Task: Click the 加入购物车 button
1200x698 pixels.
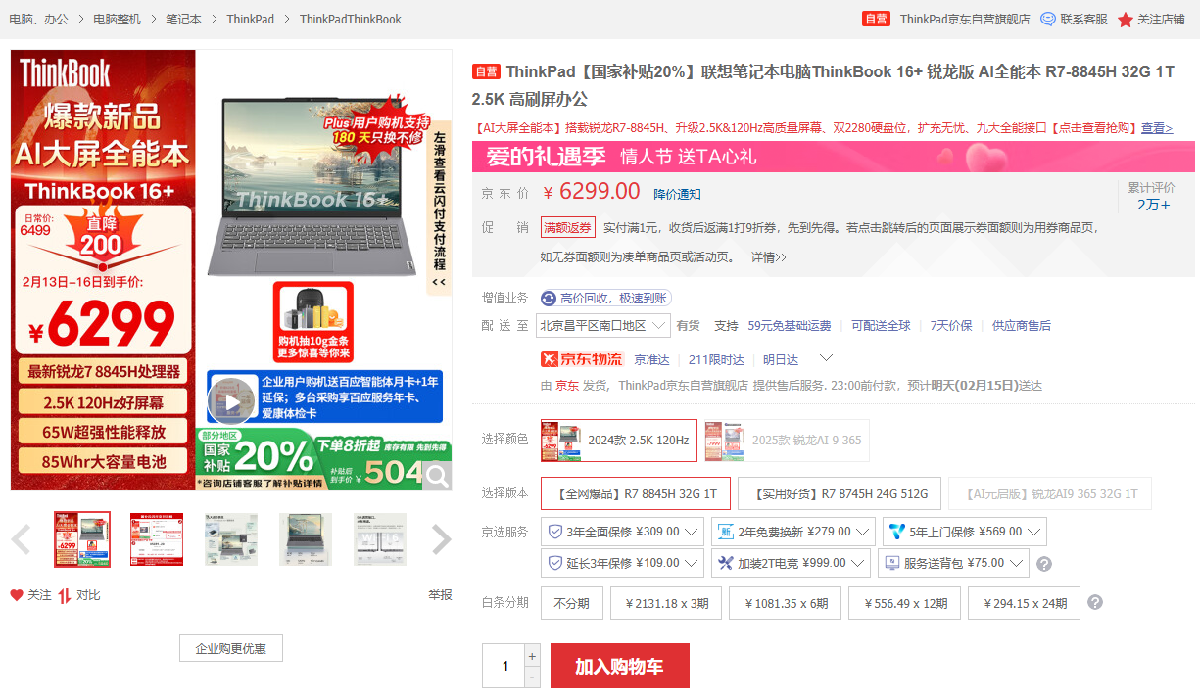Action: tap(619, 666)
